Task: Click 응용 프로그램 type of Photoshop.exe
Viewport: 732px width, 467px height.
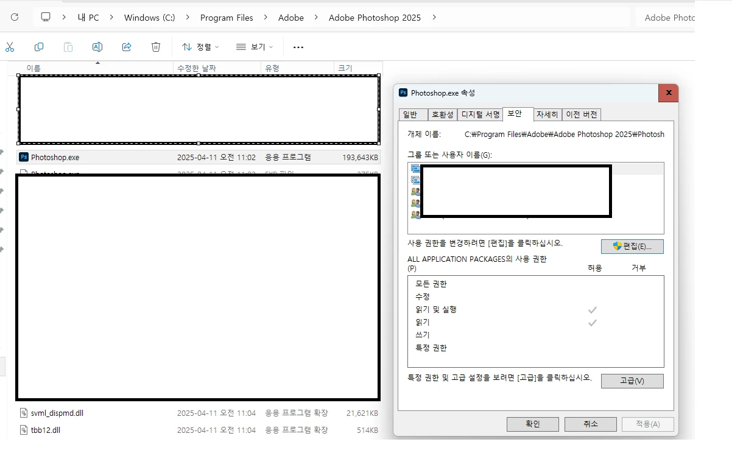Action: point(287,157)
